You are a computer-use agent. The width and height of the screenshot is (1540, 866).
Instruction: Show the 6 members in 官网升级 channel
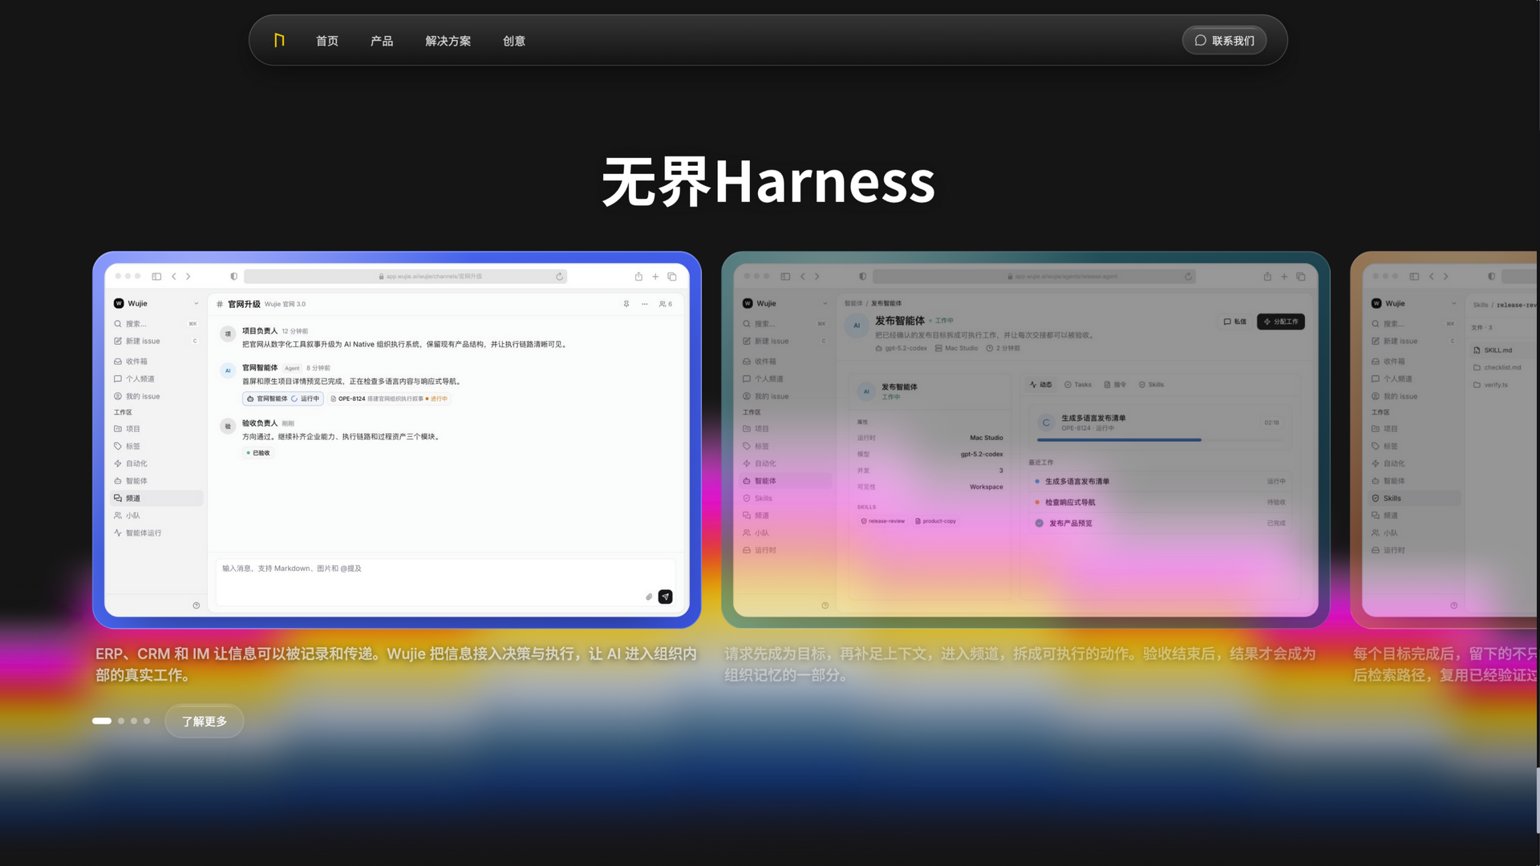click(666, 304)
